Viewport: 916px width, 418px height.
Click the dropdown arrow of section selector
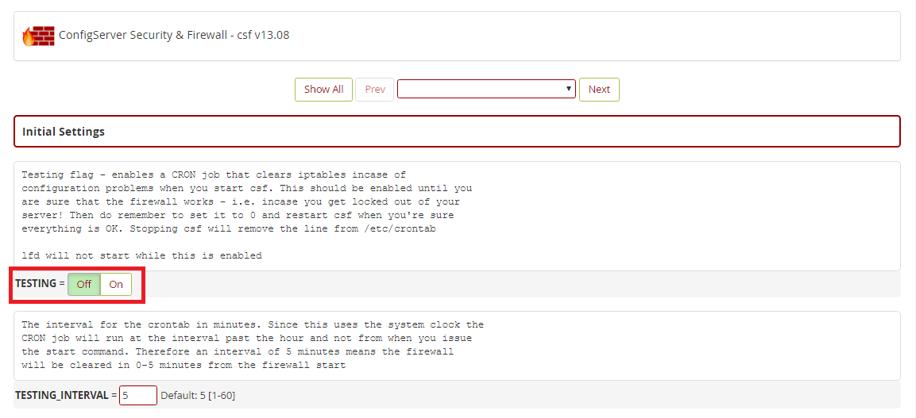tap(569, 89)
